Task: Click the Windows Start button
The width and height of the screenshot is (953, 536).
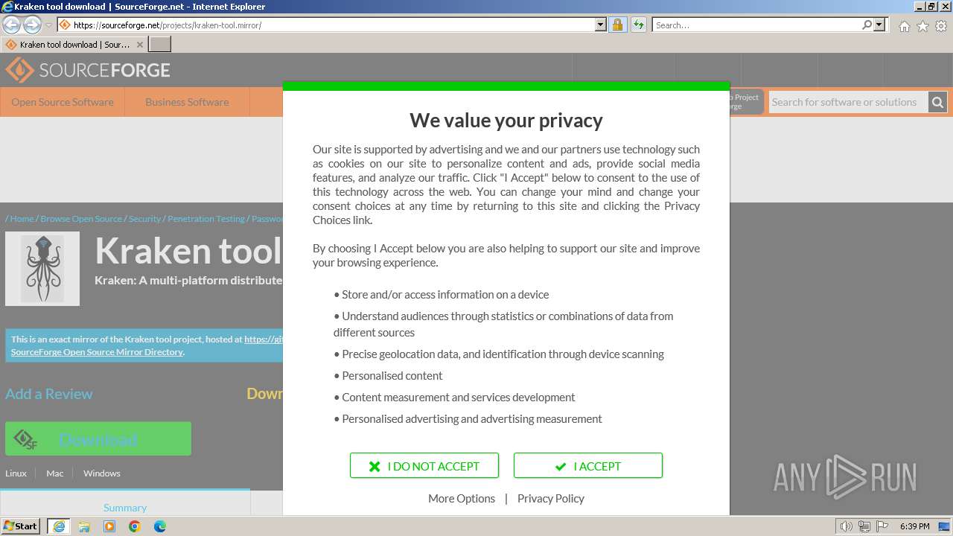Action: click(x=21, y=526)
